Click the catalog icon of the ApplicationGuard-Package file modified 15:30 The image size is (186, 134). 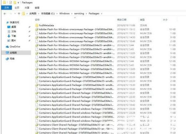click(37, 85)
